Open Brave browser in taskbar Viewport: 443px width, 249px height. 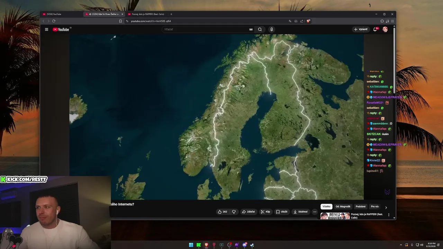point(206,245)
